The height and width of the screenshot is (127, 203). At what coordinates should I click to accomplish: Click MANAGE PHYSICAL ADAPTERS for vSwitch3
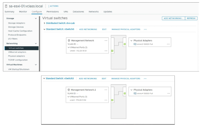(126, 79)
